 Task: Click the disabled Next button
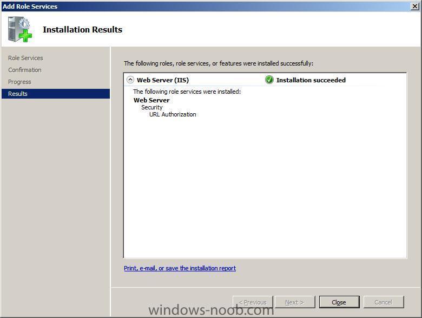click(x=295, y=302)
